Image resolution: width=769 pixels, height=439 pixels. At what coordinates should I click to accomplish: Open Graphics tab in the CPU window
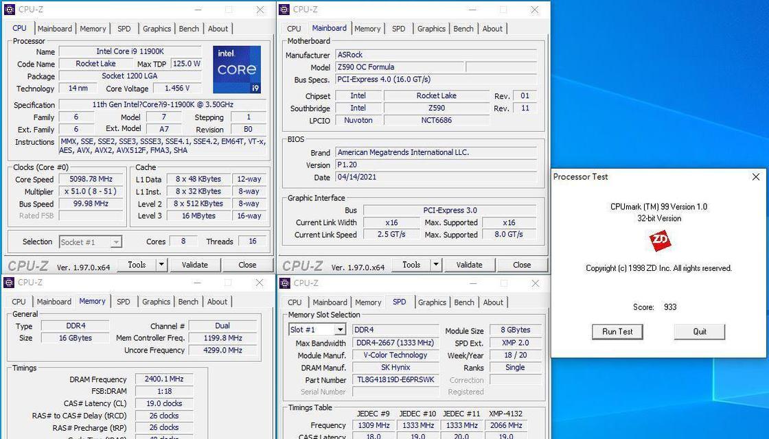tap(157, 28)
